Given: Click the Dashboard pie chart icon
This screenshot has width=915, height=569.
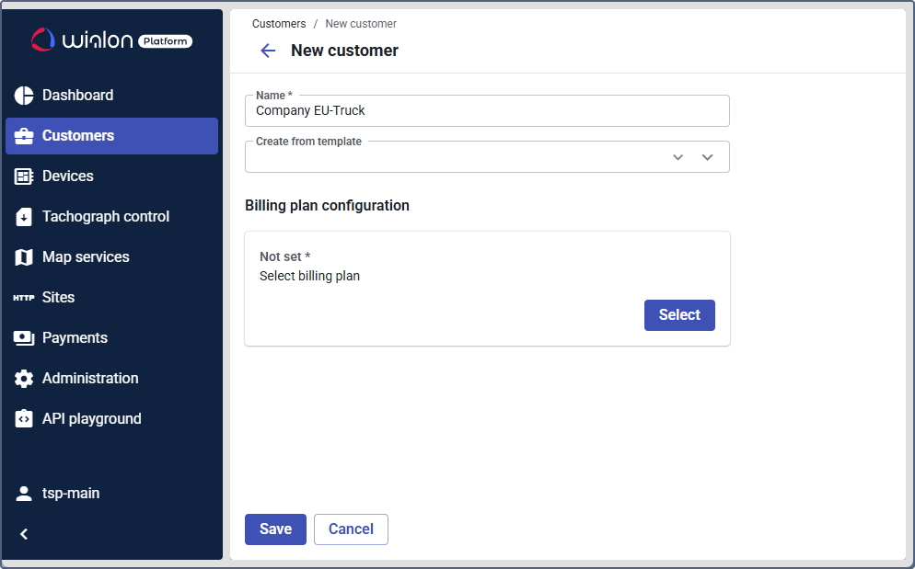Looking at the screenshot, I should [24, 96].
